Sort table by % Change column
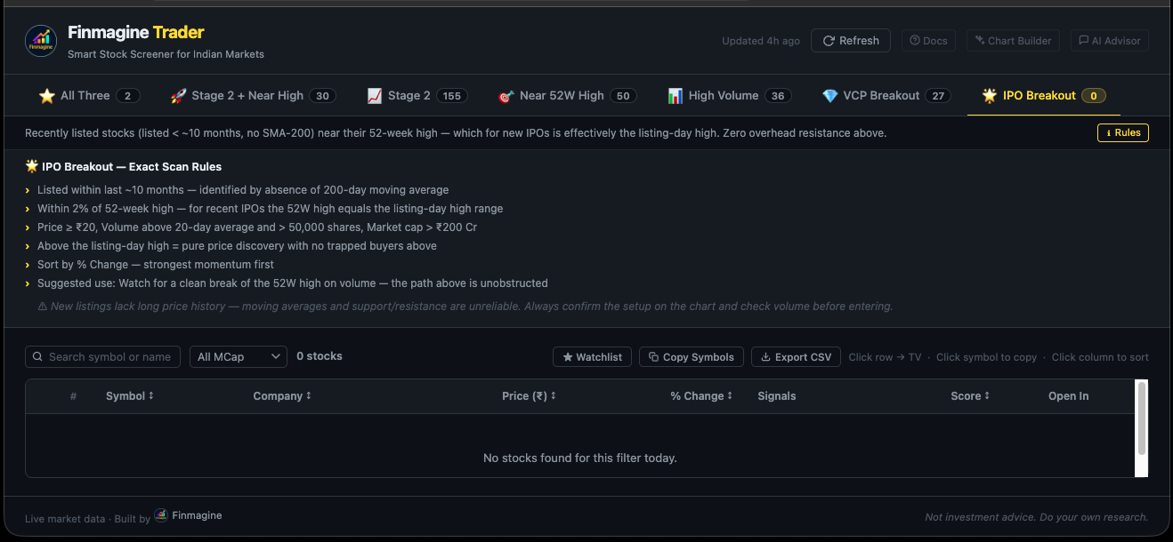 click(700, 396)
